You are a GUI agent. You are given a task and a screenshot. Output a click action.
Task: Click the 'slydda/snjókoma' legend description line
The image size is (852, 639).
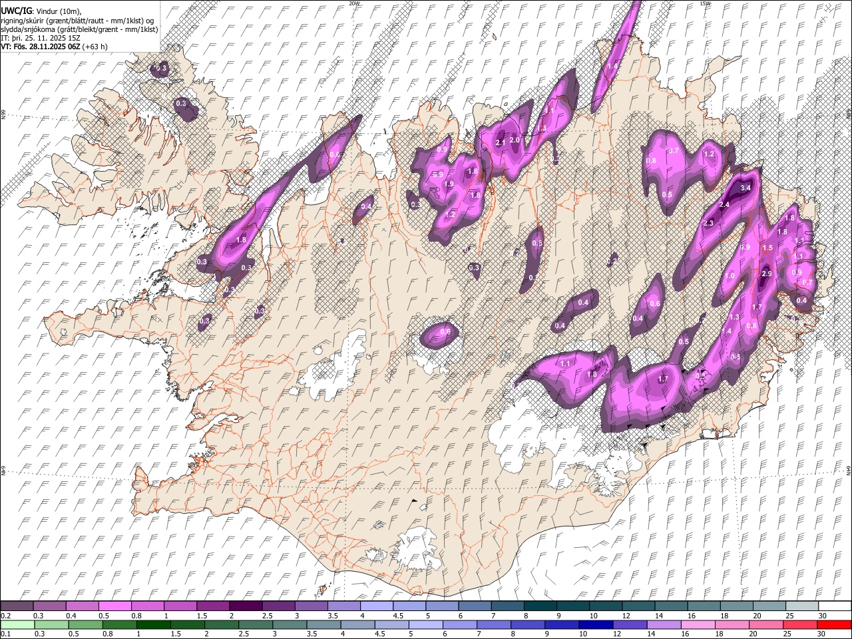79,29
